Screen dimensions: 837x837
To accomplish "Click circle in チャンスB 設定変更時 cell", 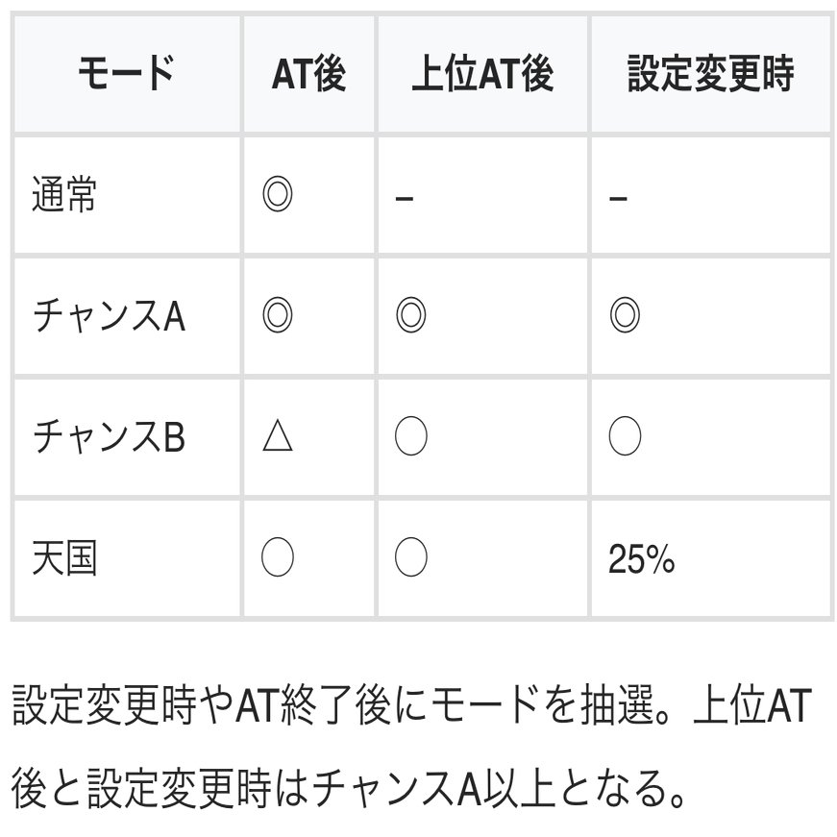I will (625, 436).
